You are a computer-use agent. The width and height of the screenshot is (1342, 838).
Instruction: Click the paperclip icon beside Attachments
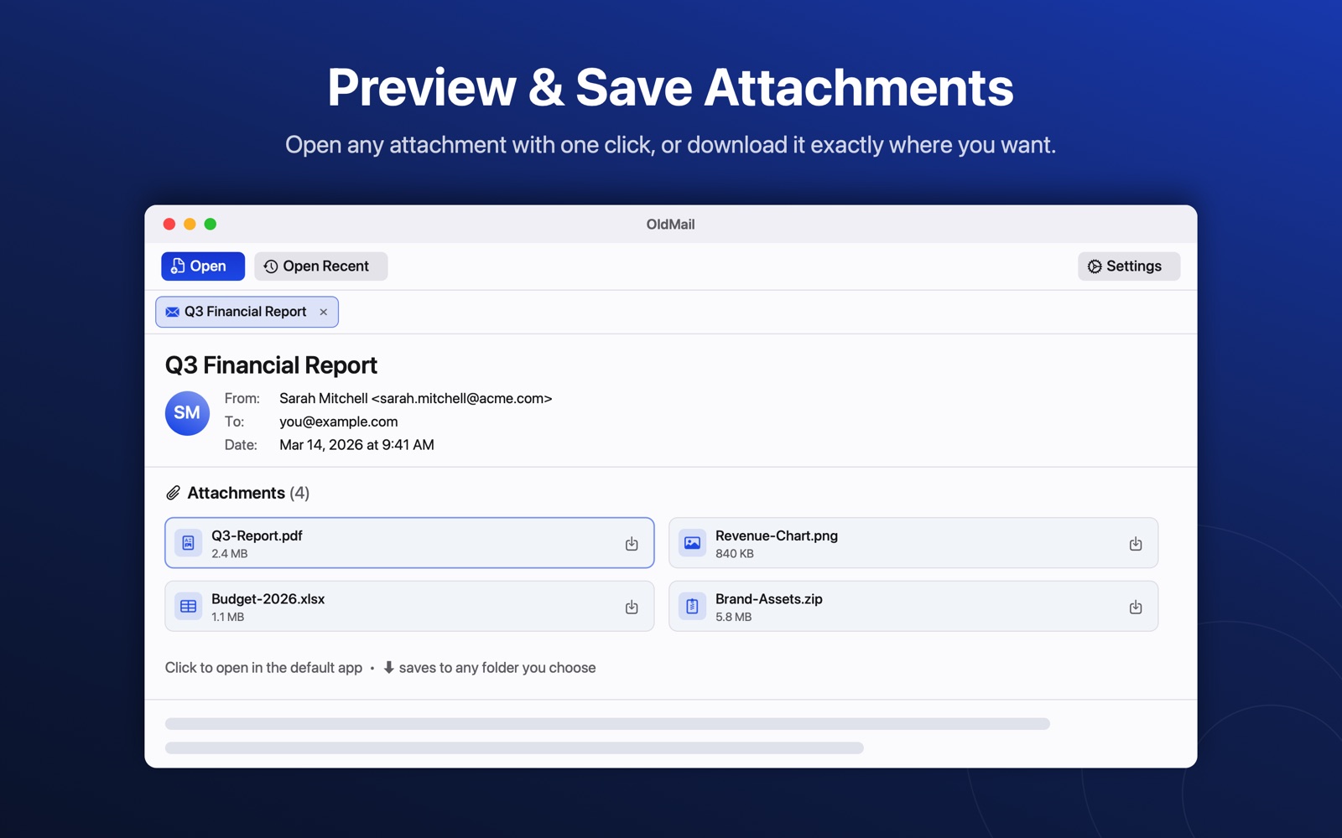173,493
